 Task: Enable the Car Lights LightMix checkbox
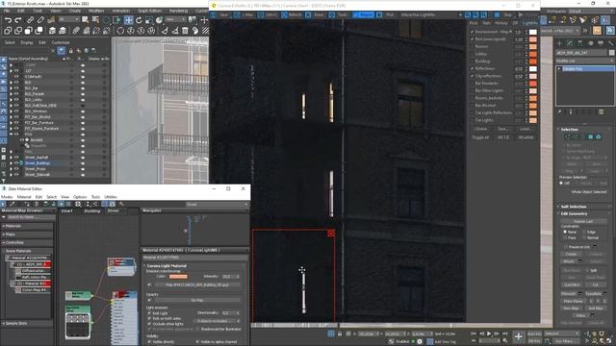click(x=473, y=120)
